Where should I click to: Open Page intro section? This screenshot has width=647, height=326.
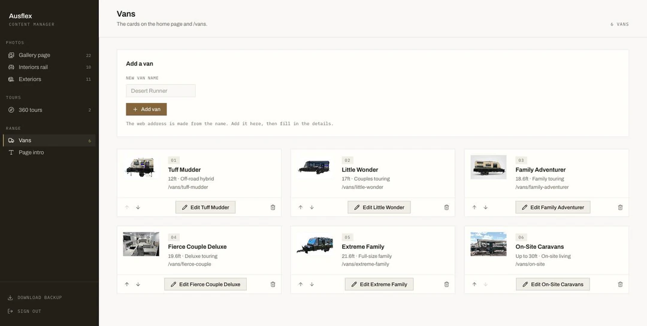(x=49, y=153)
